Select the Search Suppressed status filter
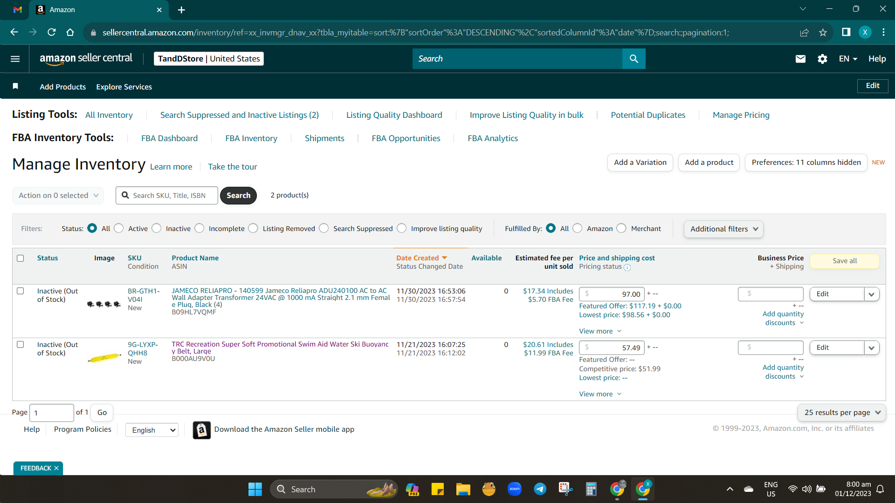The width and height of the screenshot is (895, 503). point(324,228)
